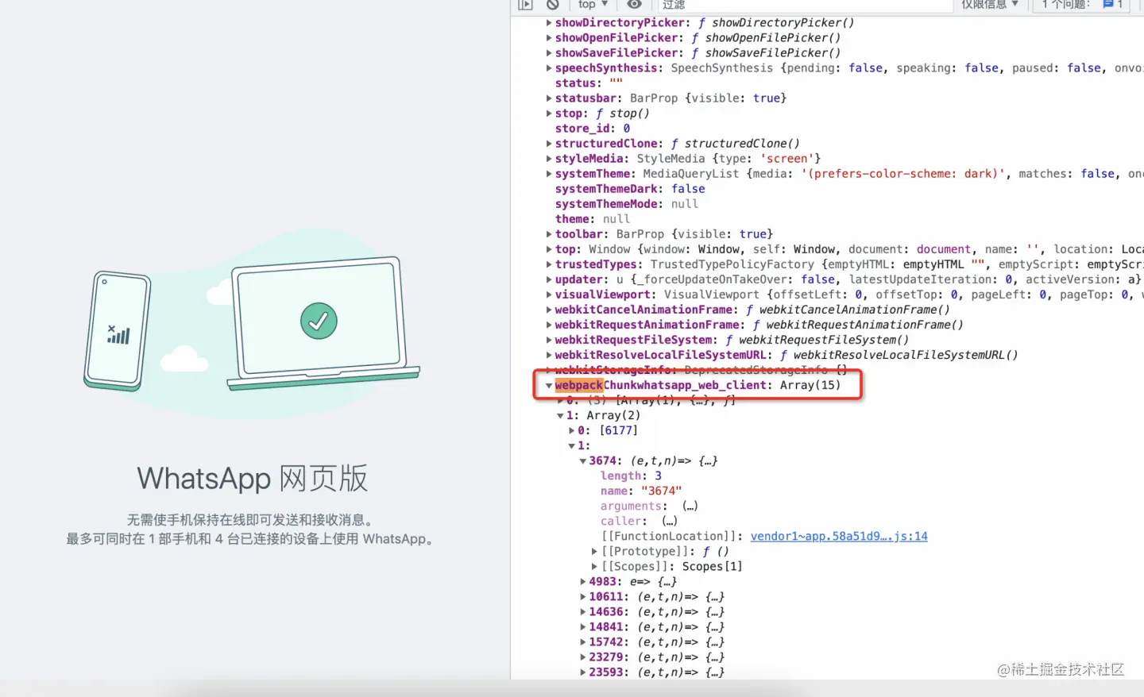This screenshot has height=697, width=1144.
Task: Focus the 过滤 filter input field
Action: click(x=804, y=5)
